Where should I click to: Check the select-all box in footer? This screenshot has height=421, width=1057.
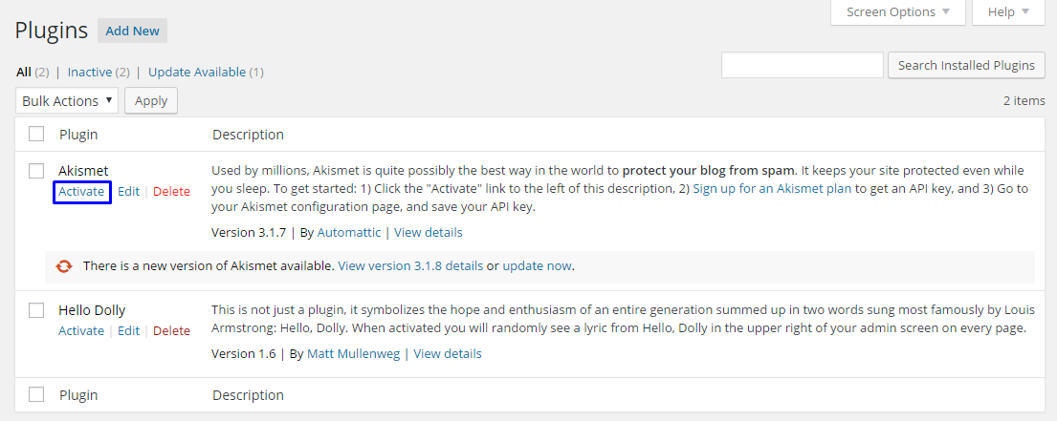36,394
